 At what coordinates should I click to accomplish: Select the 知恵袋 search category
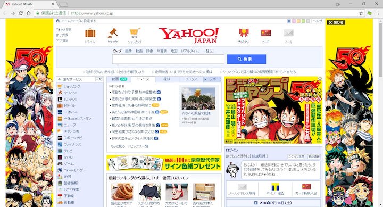click(x=162, y=51)
